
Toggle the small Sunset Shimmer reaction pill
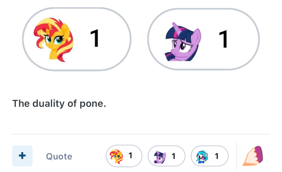pos(124,156)
